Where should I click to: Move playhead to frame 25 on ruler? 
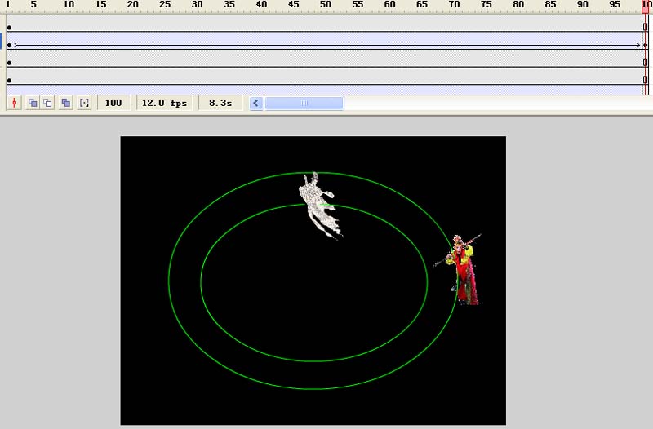tap(165, 5)
